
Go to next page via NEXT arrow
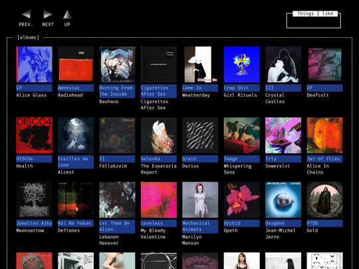pyautogui.click(x=48, y=15)
